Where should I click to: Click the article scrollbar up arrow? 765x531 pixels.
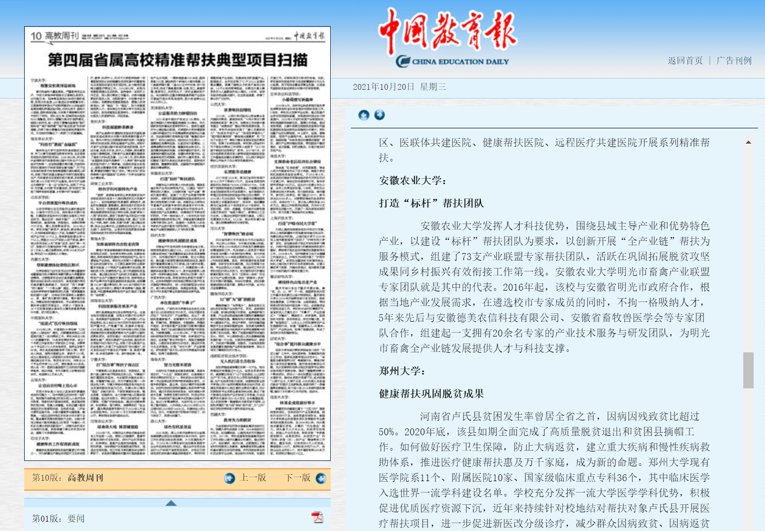click(x=748, y=143)
